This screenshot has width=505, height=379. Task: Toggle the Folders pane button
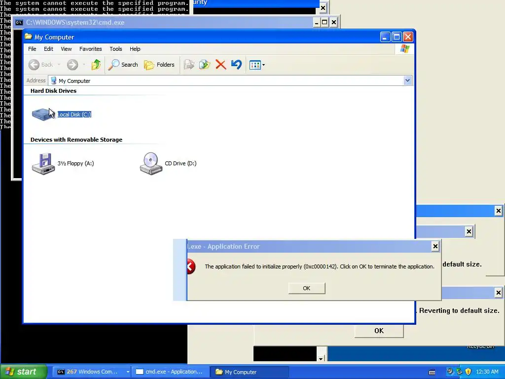point(159,65)
